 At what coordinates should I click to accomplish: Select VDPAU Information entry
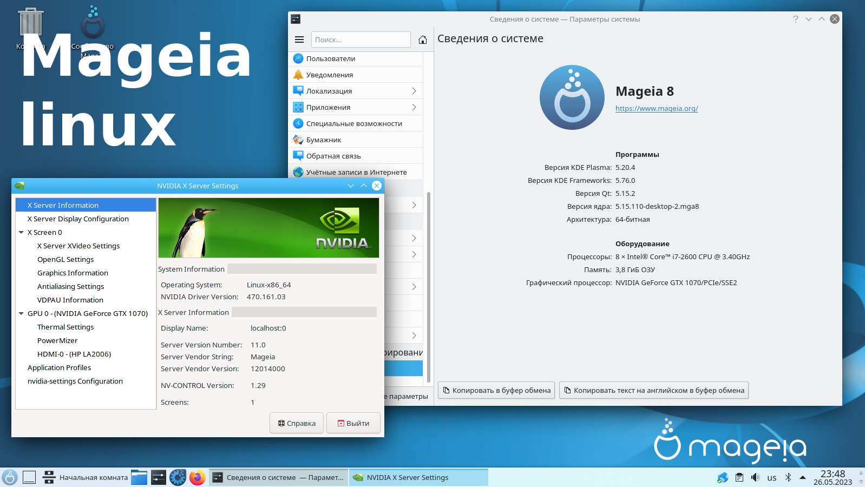click(x=70, y=300)
